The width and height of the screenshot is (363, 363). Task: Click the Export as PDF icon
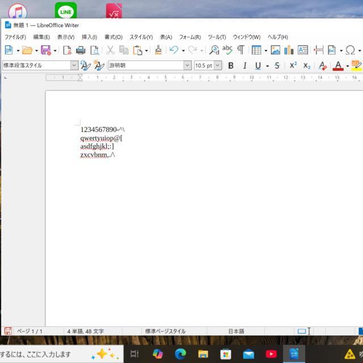pos(67,50)
